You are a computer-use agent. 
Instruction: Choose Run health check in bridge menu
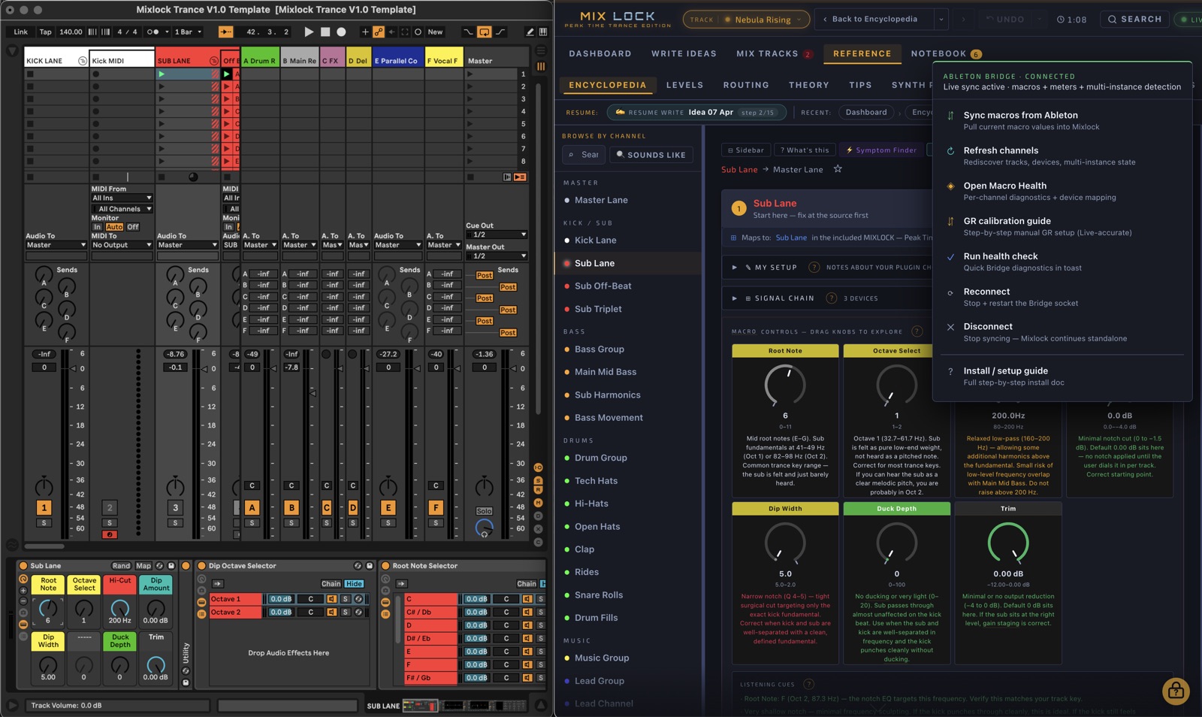[x=1062, y=262]
